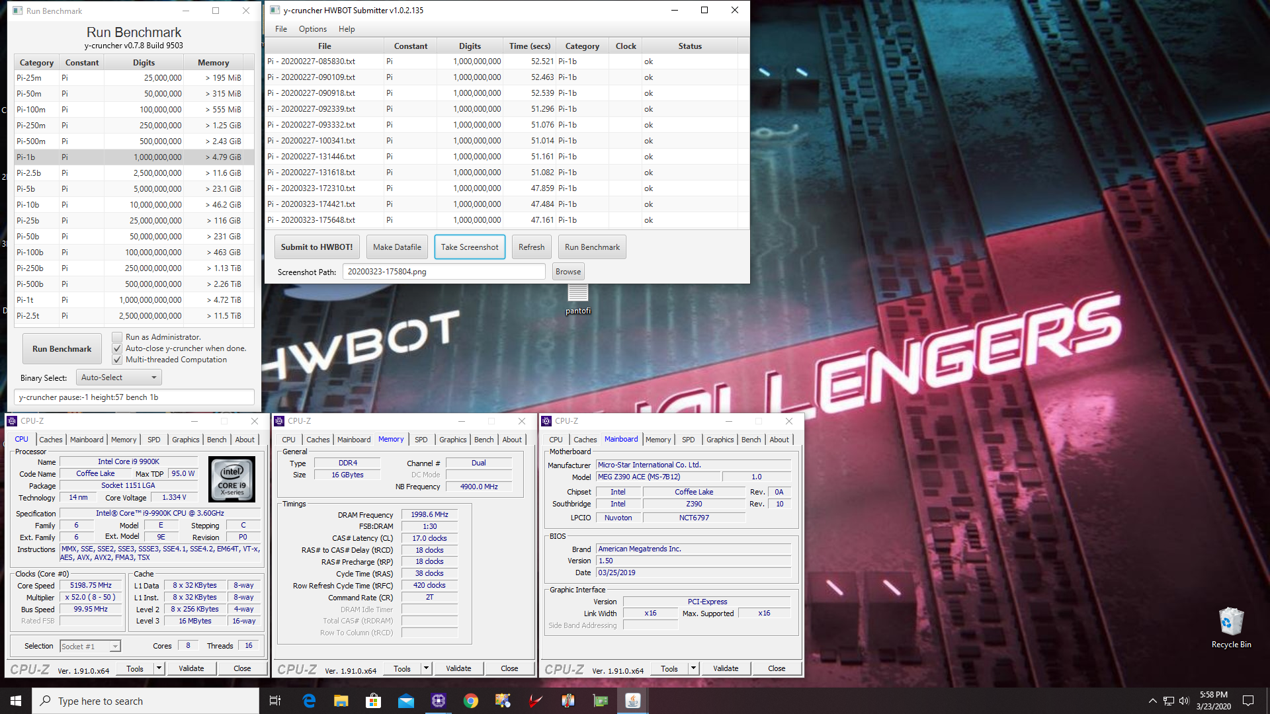Select the Pi-1b benchmark row
The height and width of the screenshot is (714, 1270).
coord(134,157)
